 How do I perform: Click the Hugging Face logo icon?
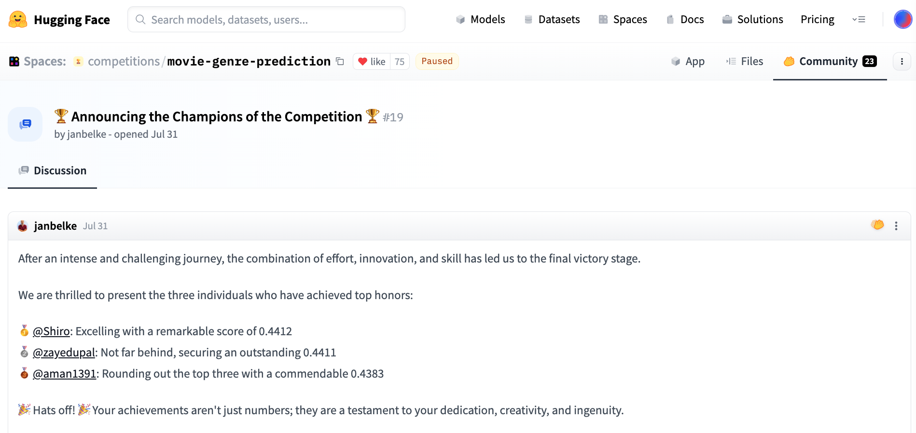(18, 20)
